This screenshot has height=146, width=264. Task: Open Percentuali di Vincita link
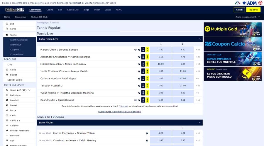pos(80,3)
